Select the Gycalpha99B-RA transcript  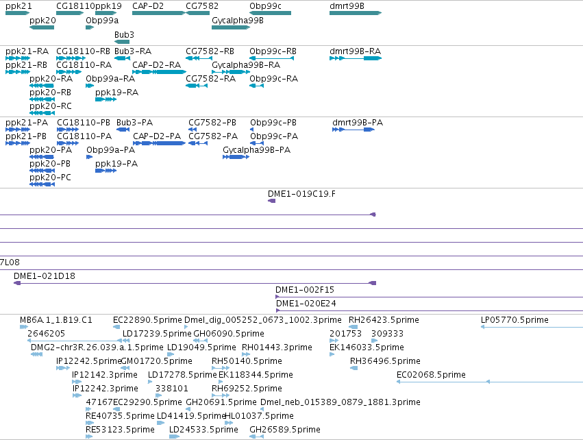click(231, 72)
